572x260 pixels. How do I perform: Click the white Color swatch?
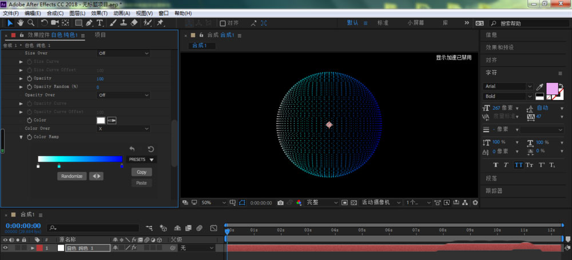pyautogui.click(x=101, y=120)
